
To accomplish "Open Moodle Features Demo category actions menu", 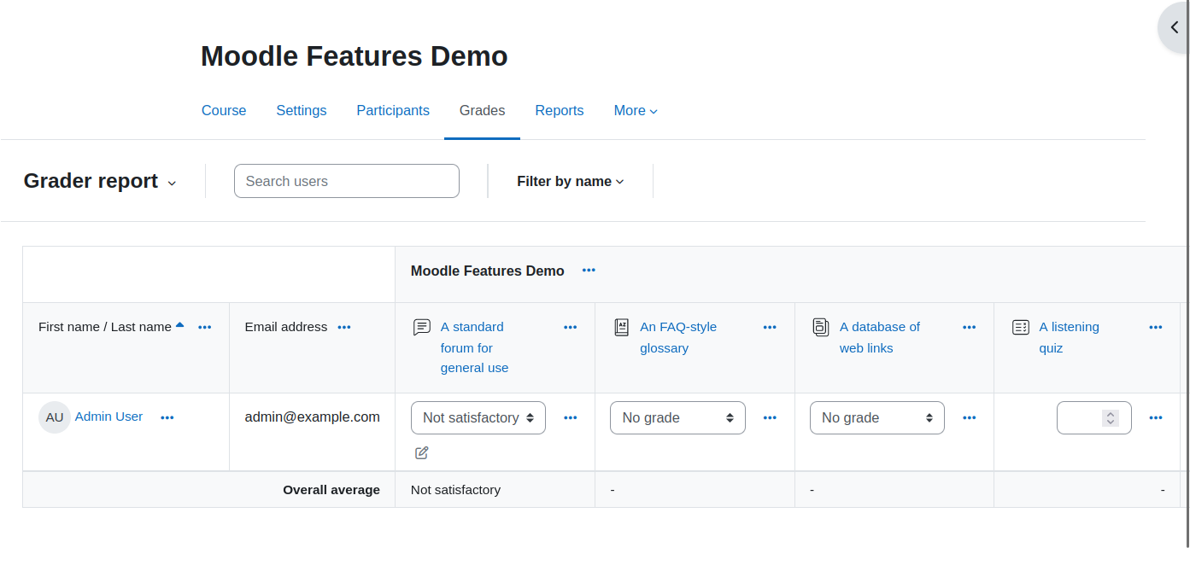I will (x=589, y=271).
